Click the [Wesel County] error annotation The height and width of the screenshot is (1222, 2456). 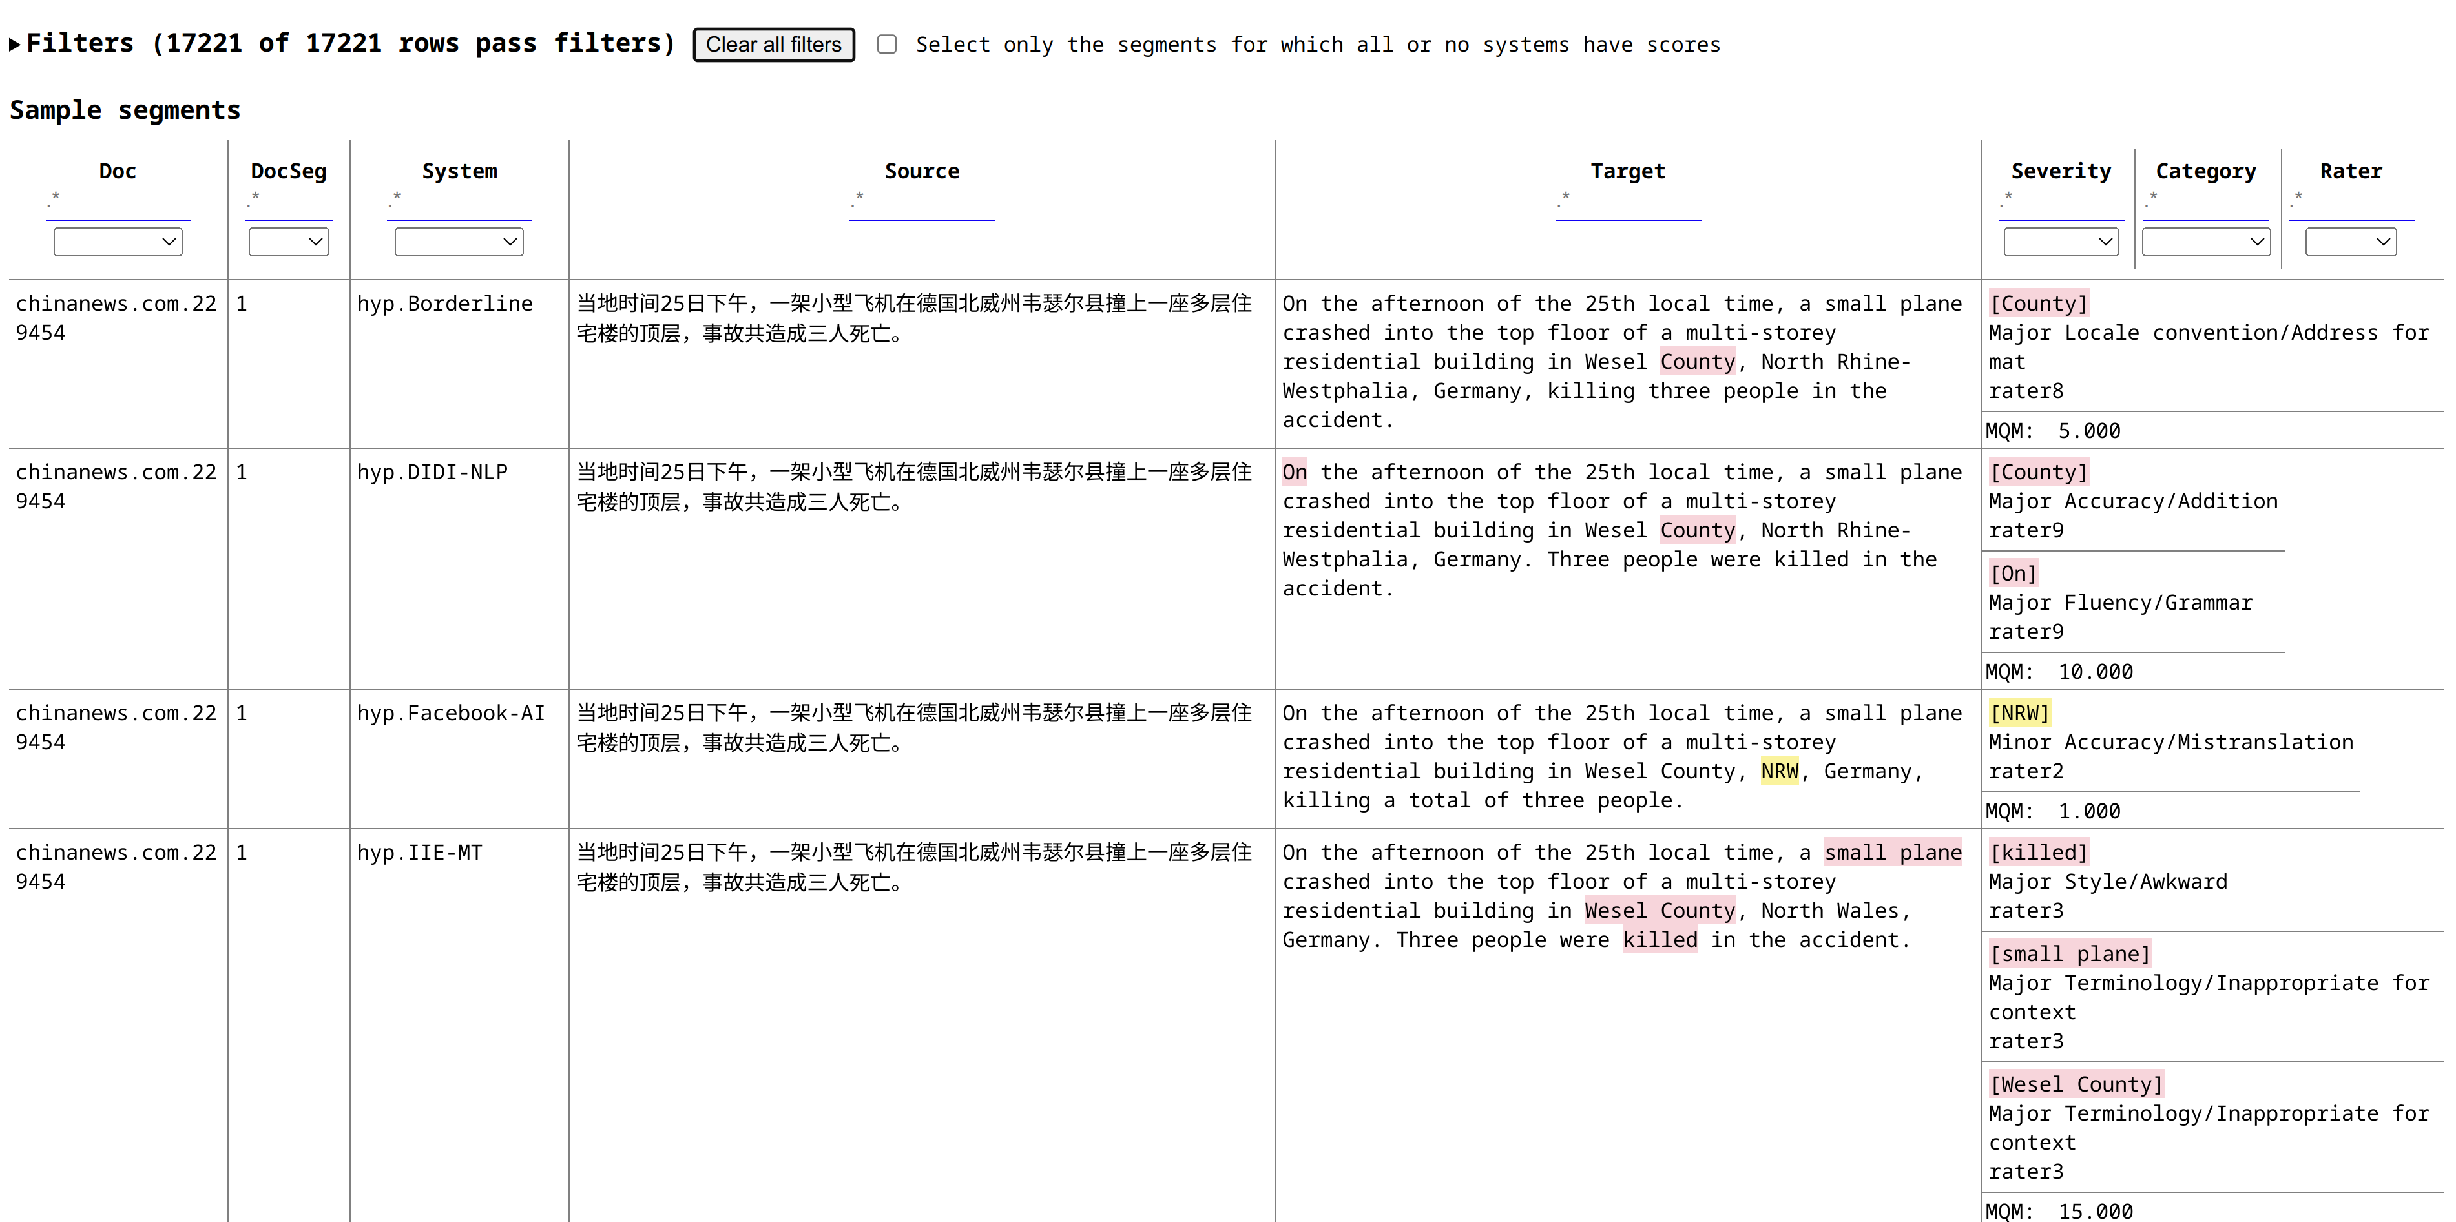(2077, 1084)
